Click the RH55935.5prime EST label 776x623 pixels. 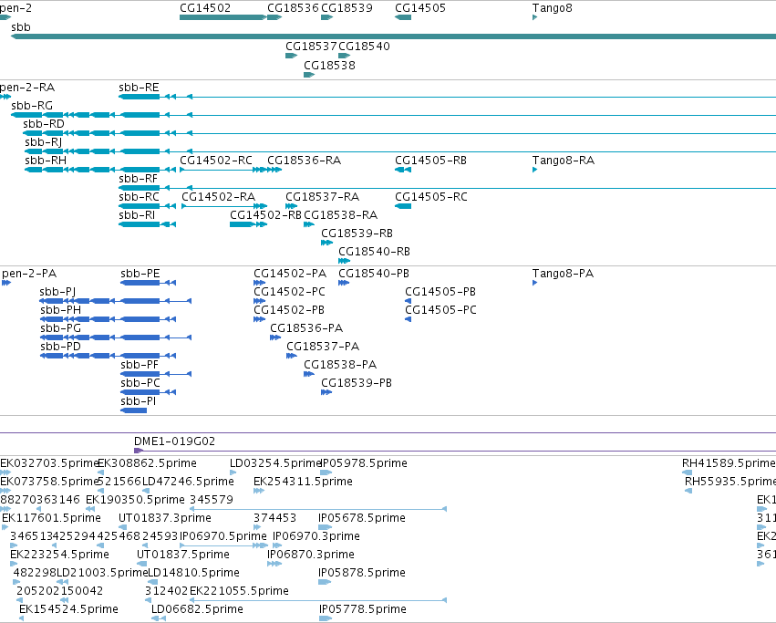[730, 482]
